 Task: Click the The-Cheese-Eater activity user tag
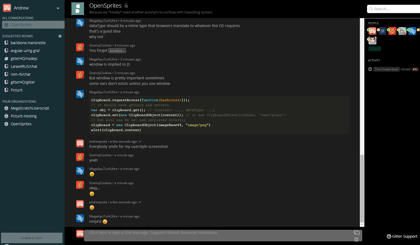point(386,69)
